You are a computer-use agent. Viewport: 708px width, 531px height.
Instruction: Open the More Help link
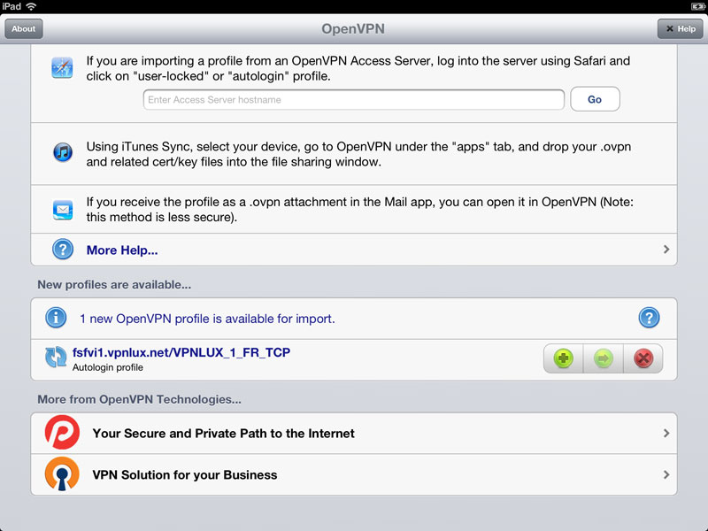(x=122, y=250)
